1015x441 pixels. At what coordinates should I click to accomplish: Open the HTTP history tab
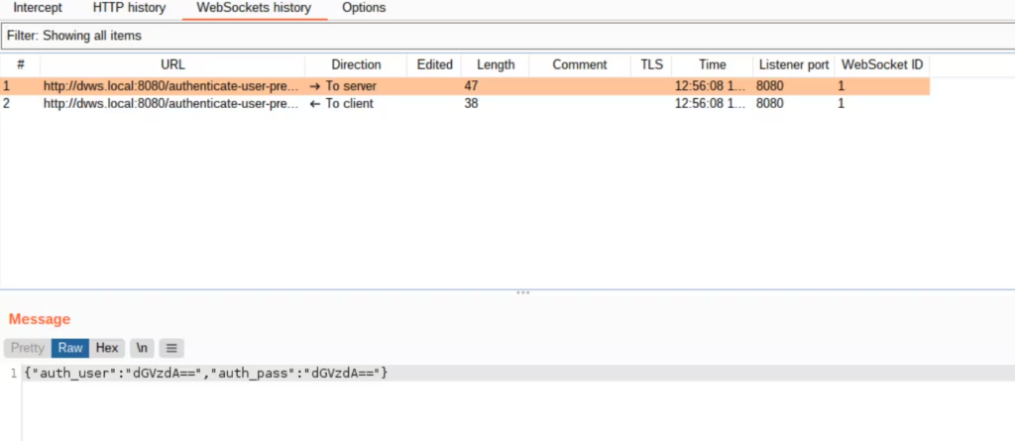pyautogui.click(x=129, y=8)
